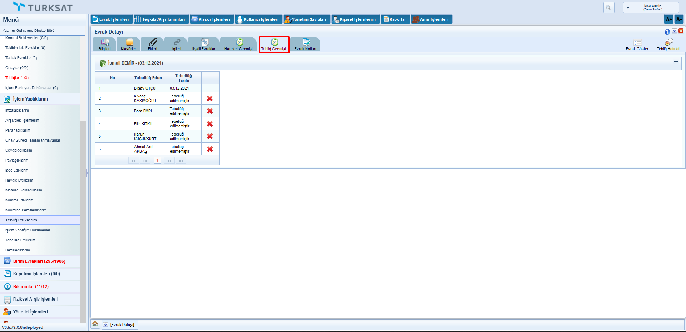Open Hareket Geçmişi clock icon tab

click(239, 42)
